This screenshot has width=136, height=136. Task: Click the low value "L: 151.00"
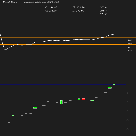[x=78, y=11]
